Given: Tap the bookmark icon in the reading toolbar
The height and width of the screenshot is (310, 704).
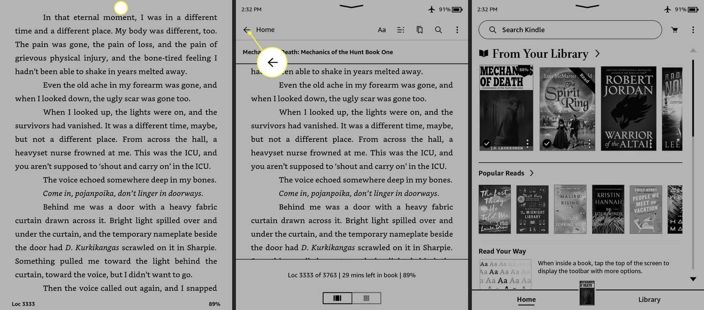Looking at the screenshot, I should tap(420, 30).
